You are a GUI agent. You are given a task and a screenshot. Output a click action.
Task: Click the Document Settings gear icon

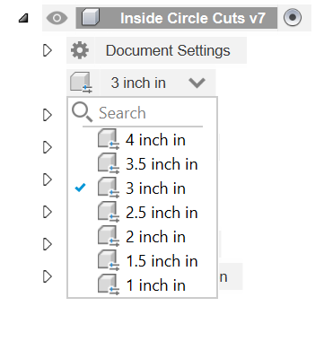pyautogui.click(x=80, y=50)
